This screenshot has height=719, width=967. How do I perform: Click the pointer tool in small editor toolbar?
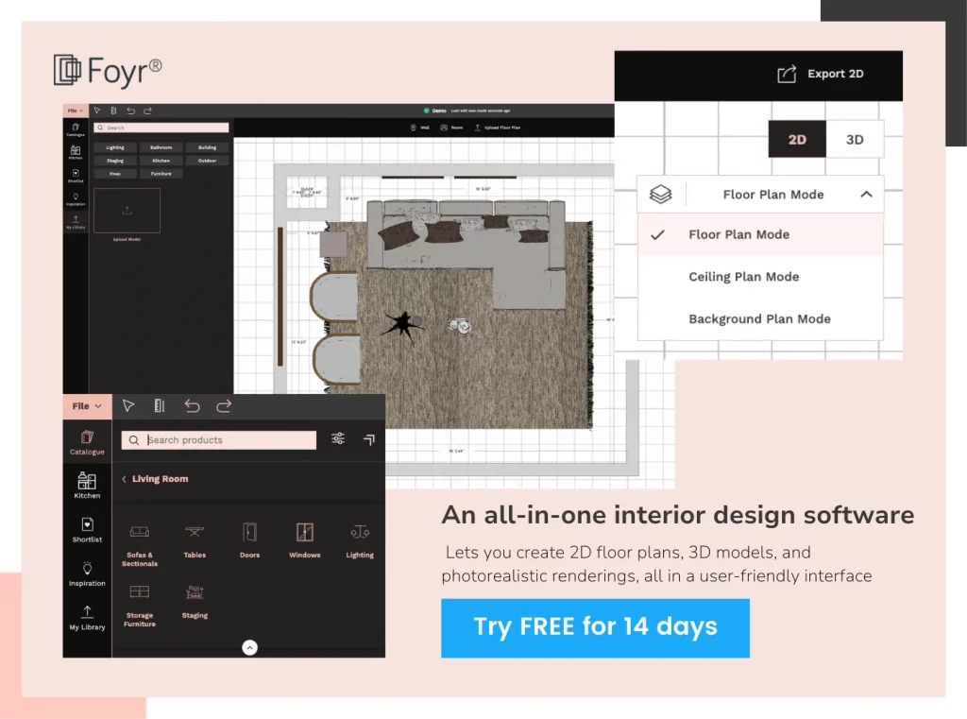[97, 111]
